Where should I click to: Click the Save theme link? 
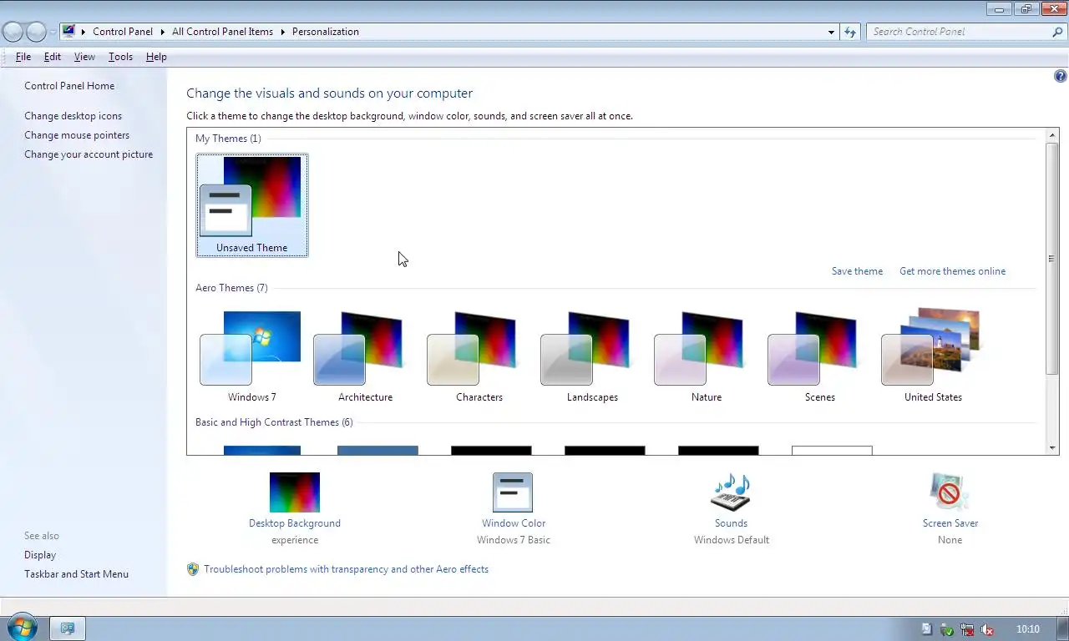(x=857, y=271)
